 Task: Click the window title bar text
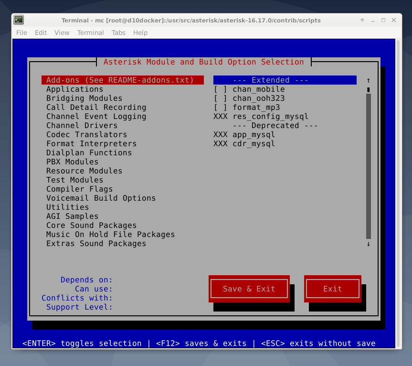(191, 20)
